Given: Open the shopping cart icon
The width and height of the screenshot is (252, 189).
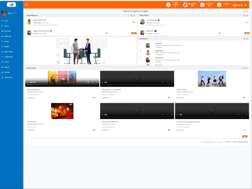Looking at the screenshot, I should coord(242,5).
